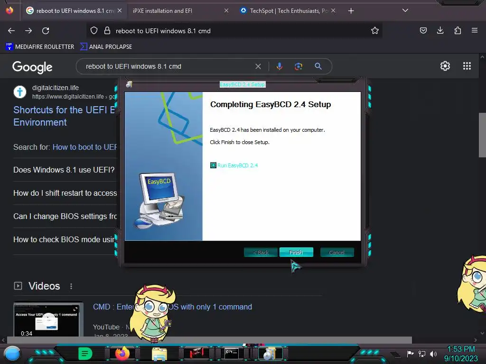Open Google quick settings gear

tap(445, 66)
